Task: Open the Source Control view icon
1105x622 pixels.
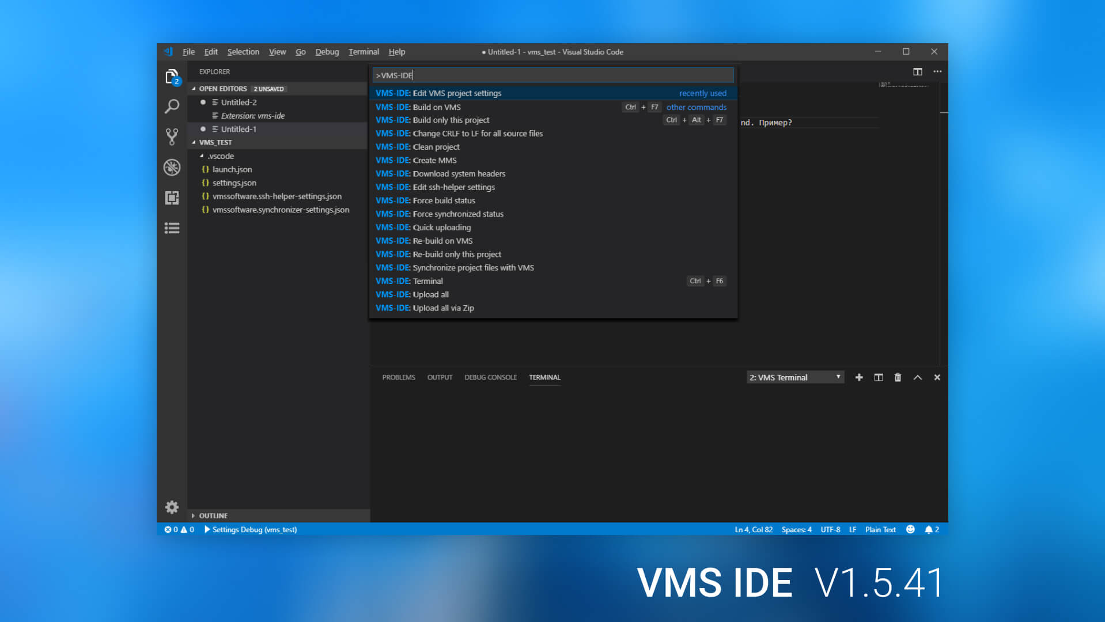Action: coord(172,136)
